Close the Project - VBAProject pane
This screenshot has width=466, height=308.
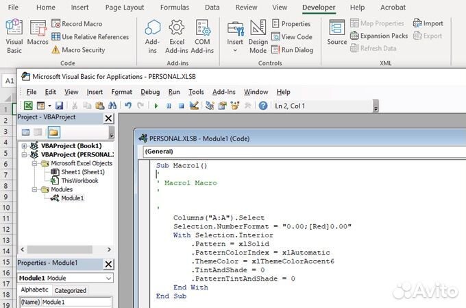click(108, 119)
